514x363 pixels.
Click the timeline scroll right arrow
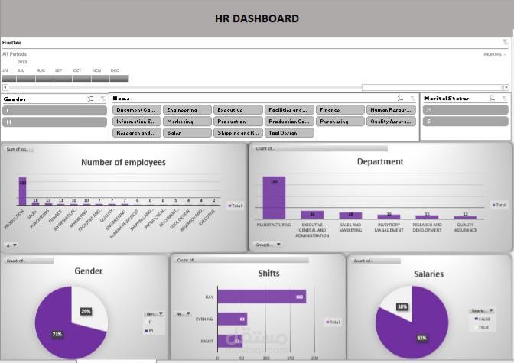(506, 87)
